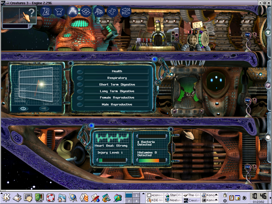Enable the indicator beside Male Reproductive

tap(80, 105)
